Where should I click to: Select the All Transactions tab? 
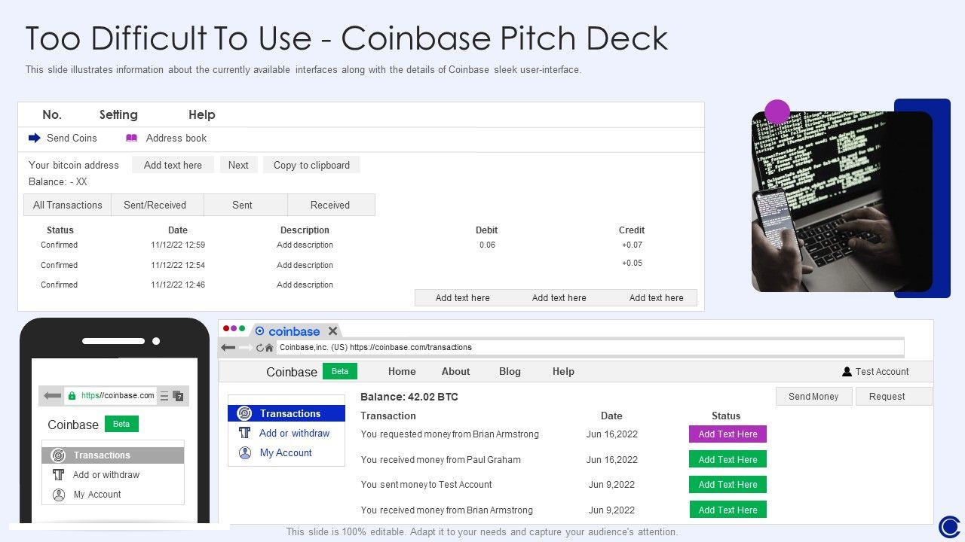click(68, 205)
